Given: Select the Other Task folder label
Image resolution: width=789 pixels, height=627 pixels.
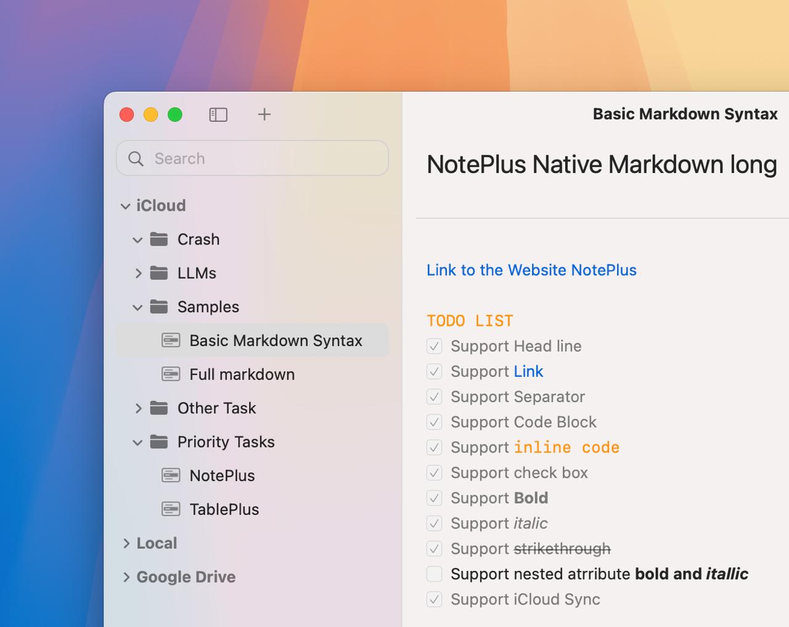Looking at the screenshot, I should [216, 408].
